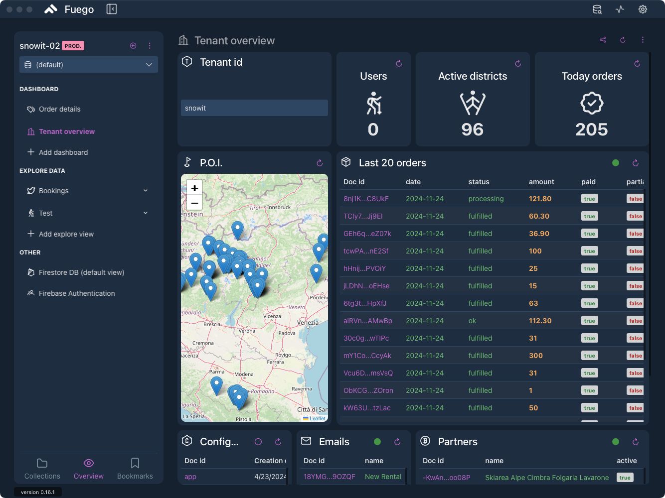Toggle the Partners live status dot

click(616, 441)
